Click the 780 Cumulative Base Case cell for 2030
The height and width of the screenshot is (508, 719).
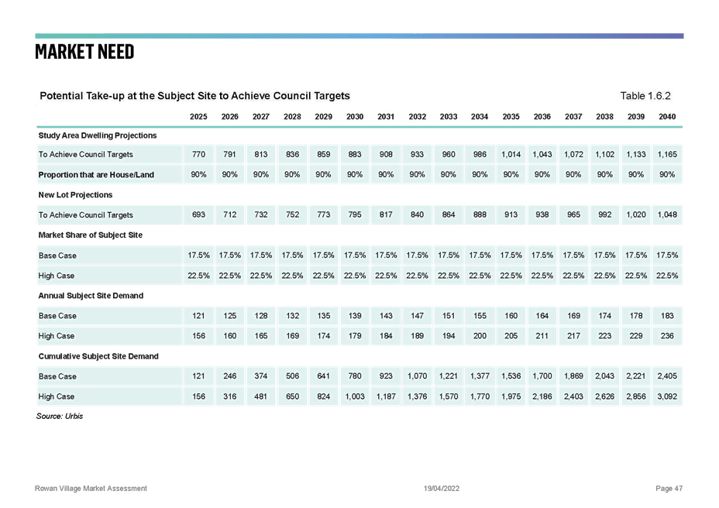point(355,376)
